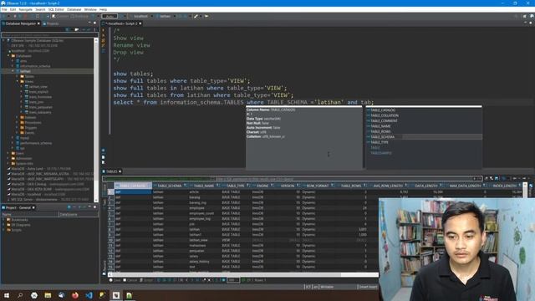Select the Users folder in navigator

[x=20, y=153]
